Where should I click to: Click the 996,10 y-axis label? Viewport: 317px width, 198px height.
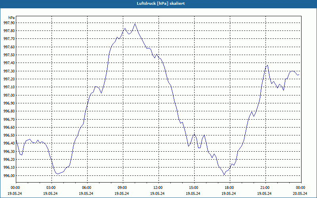tap(9, 168)
